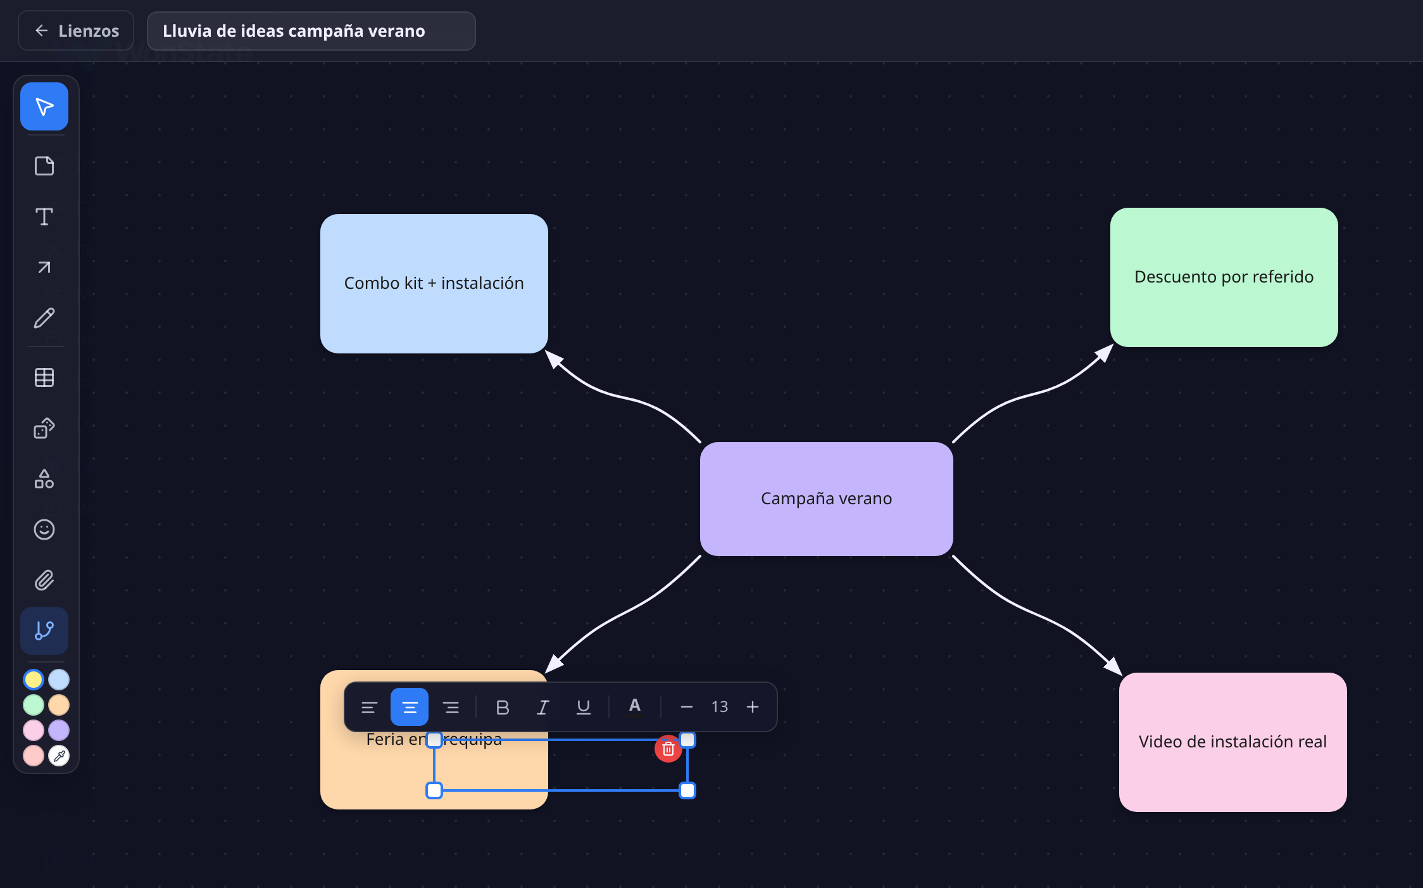
Task: Select the 'Descuento por referido' node
Action: pos(1224,277)
